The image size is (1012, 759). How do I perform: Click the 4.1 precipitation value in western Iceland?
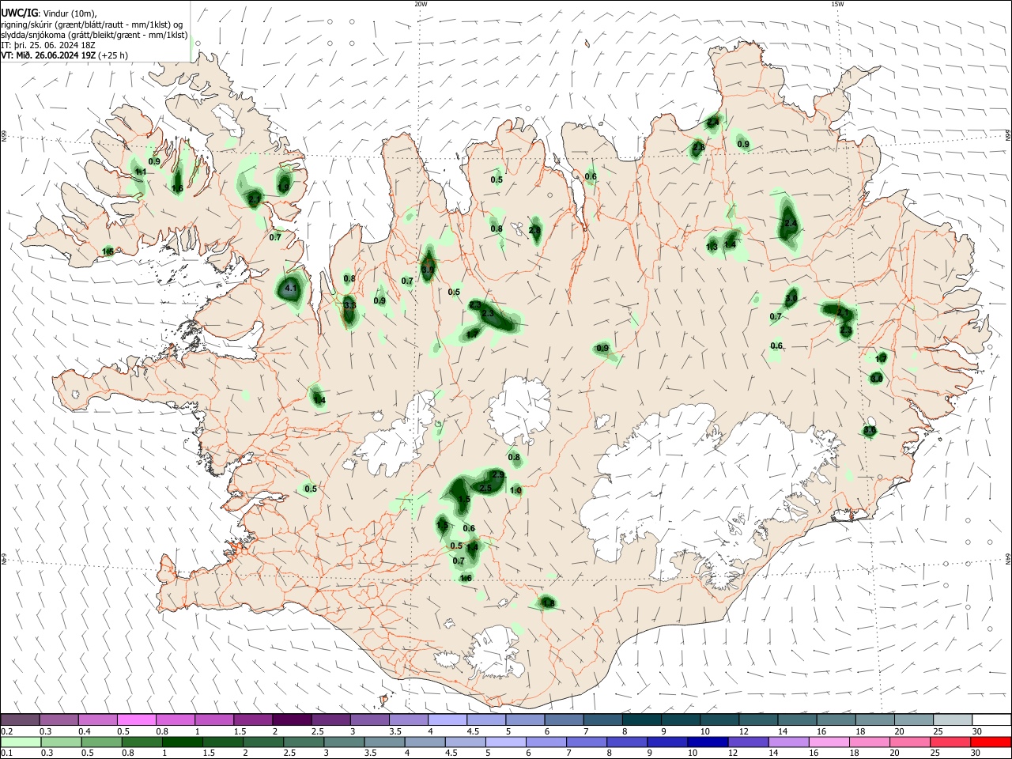coord(291,289)
